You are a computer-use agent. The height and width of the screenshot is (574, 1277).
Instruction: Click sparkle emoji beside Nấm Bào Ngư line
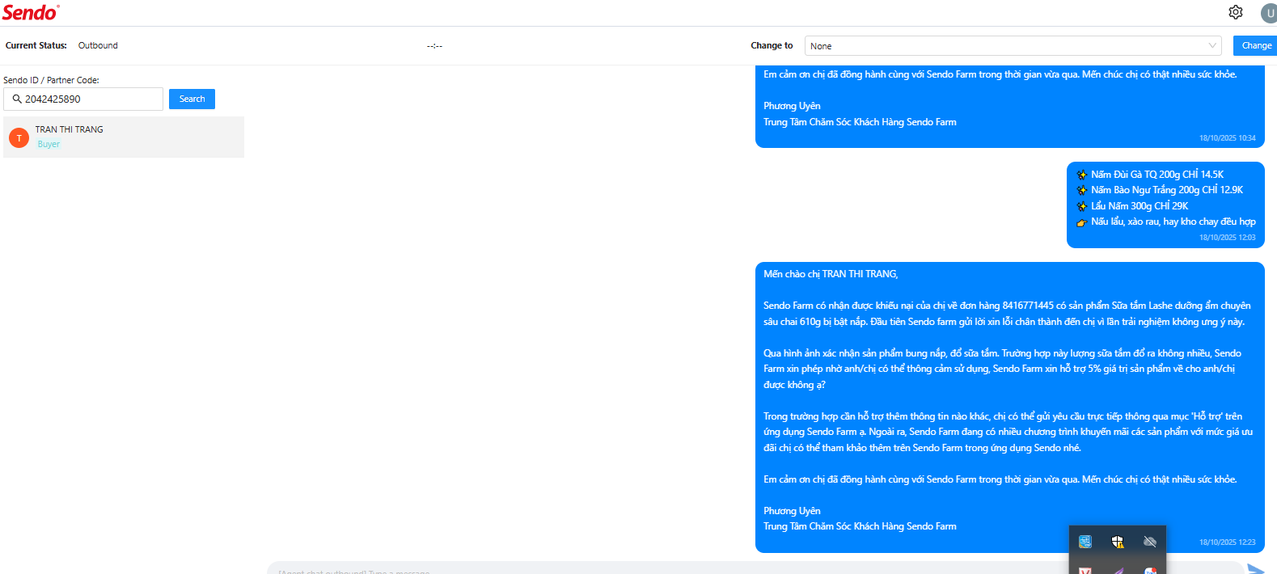(x=1081, y=190)
